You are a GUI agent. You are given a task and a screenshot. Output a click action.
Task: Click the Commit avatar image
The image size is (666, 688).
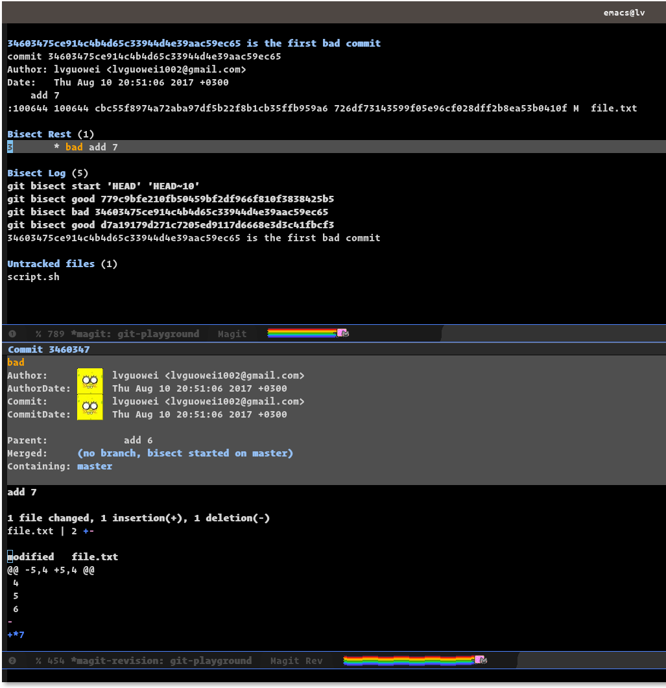coord(90,407)
